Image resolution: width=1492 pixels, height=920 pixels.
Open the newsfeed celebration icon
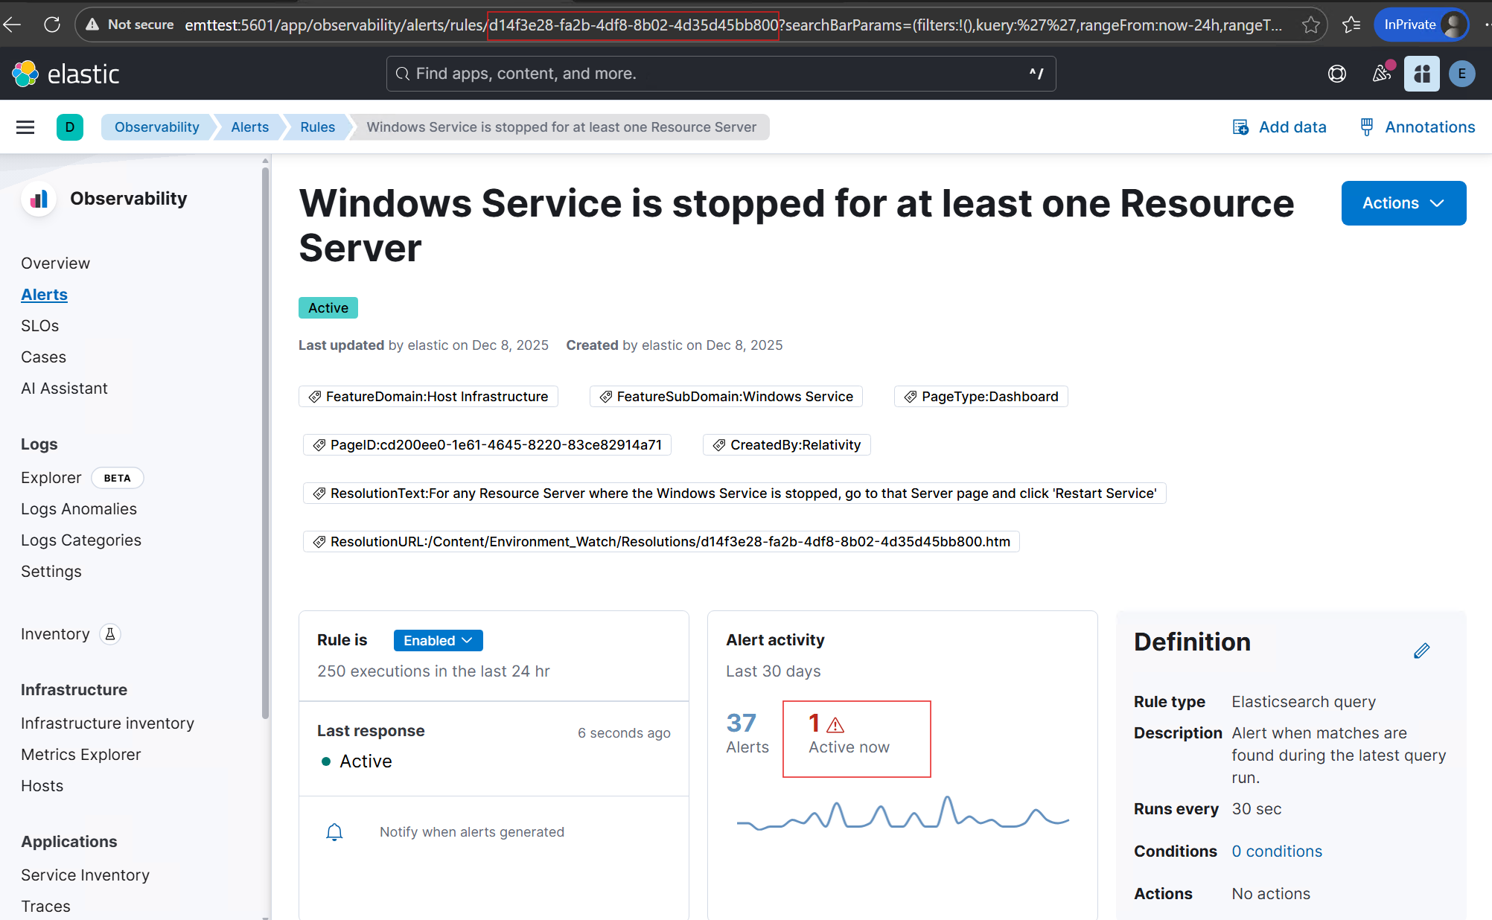pyautogui.click(x=1381, y=74)
